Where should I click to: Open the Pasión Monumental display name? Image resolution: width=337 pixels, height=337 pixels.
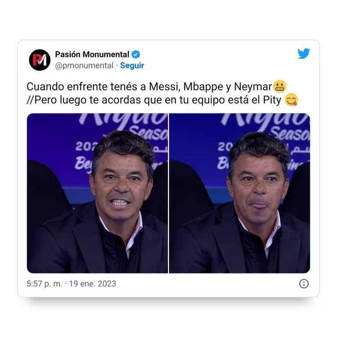pyautogui.click(x=92, y=54)
